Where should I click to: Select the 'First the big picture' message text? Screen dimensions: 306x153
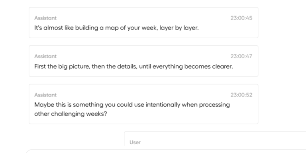(134, 67)
